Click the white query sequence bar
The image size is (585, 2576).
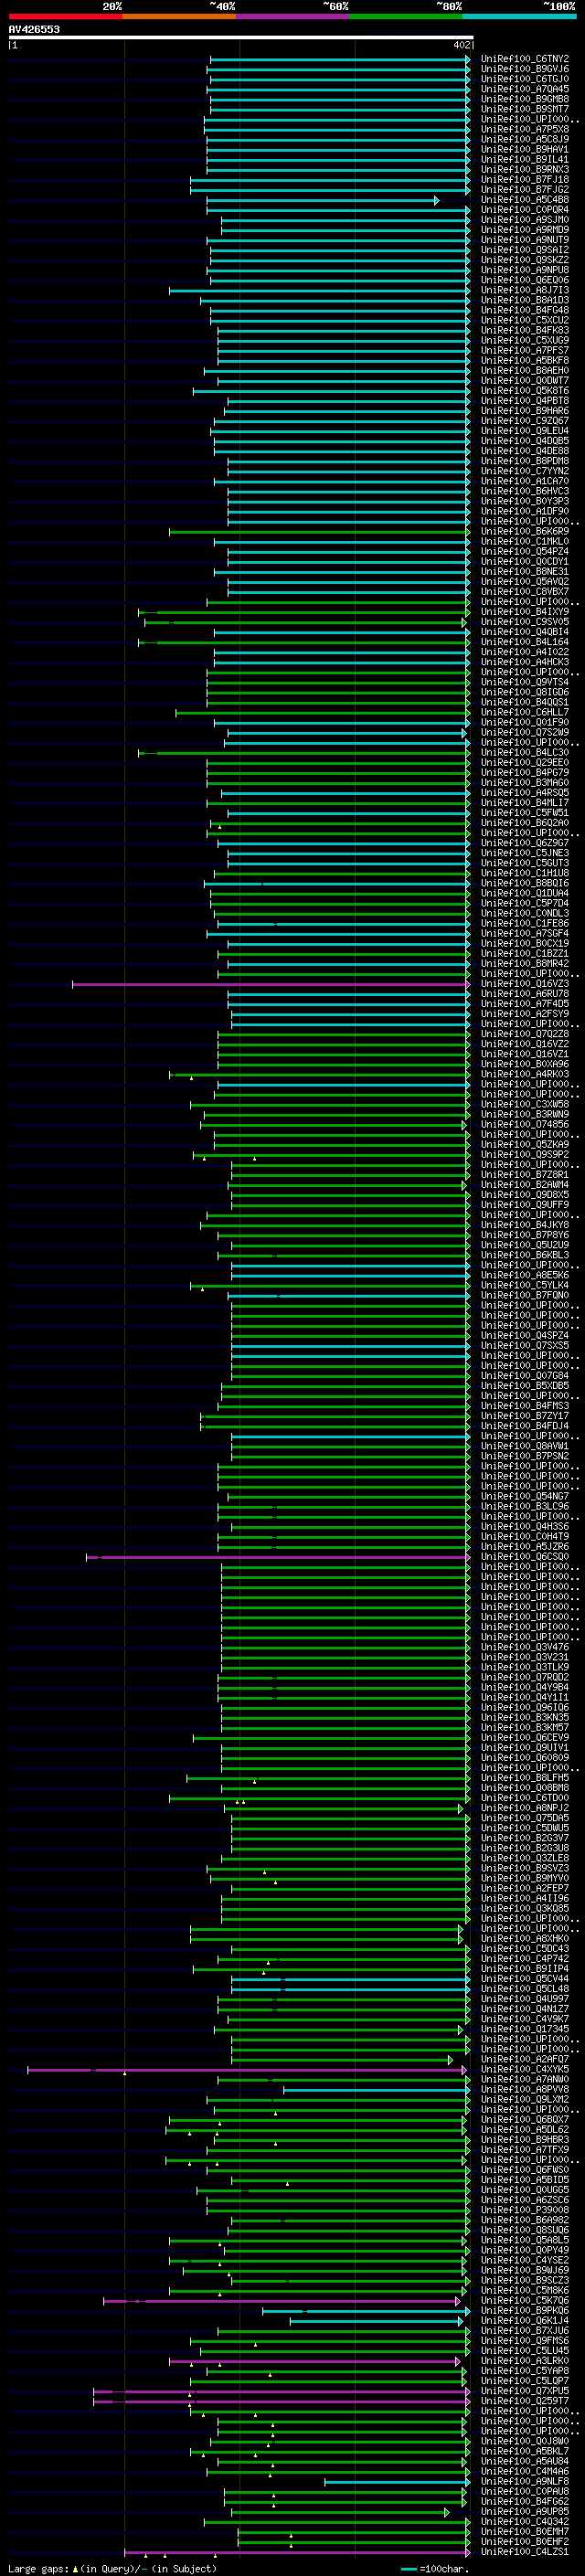pyautogui.click(x=241, y=38)
